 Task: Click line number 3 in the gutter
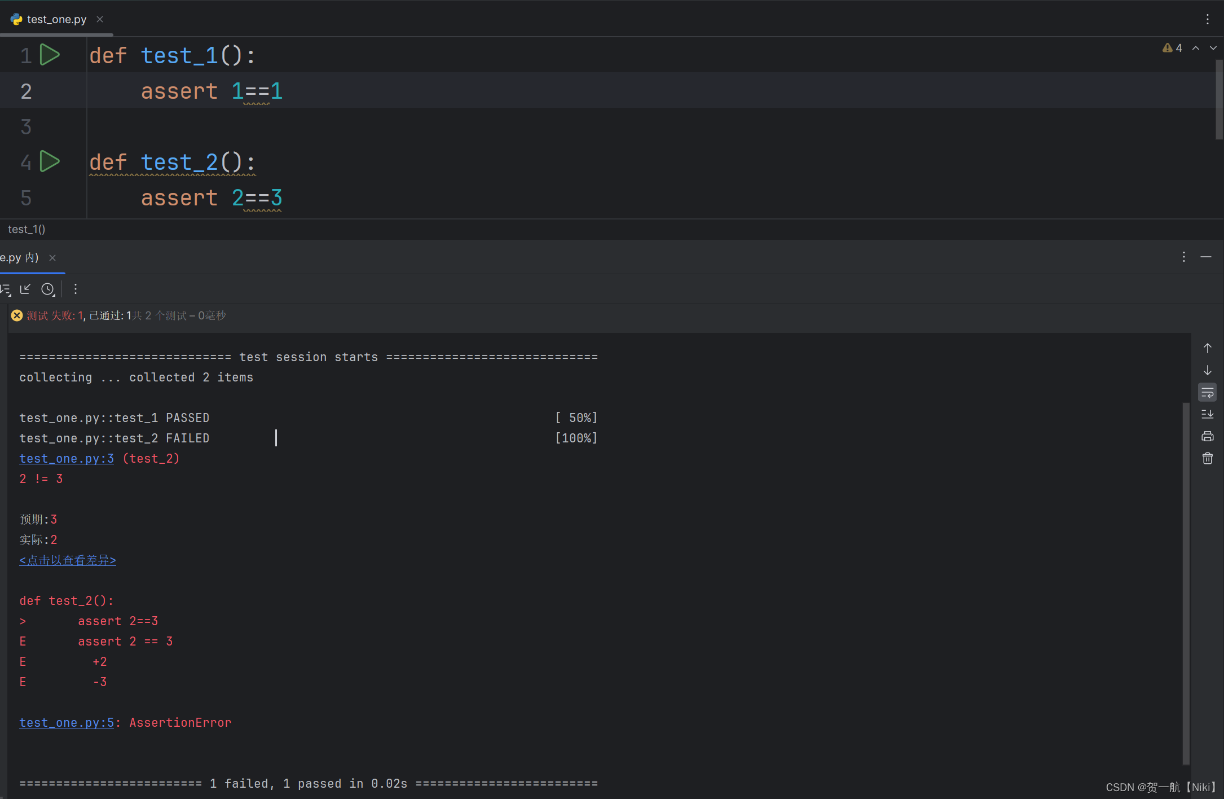tap(26, 127)
